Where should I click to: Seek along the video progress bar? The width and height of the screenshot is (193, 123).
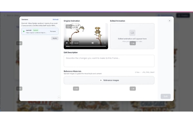86,46
